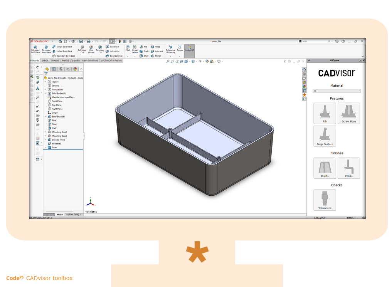The image size is (392, 287).
Task: Expand the Boss-Extrude1 feature
Action: click(x=45, y=117)
